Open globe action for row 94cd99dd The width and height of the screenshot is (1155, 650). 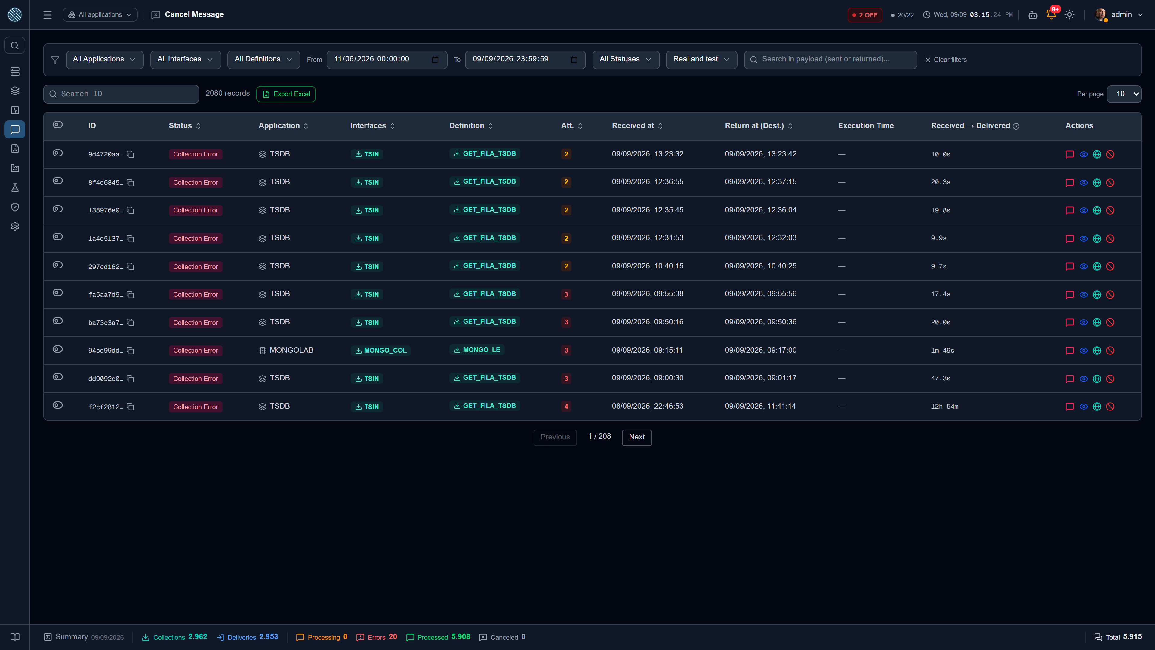(1097, 351)
